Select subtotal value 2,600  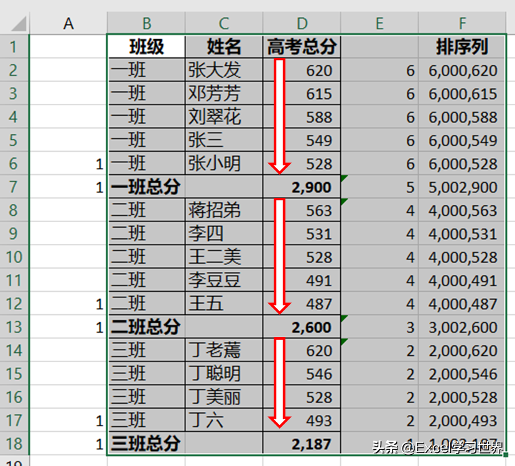(x=302, y=327)
